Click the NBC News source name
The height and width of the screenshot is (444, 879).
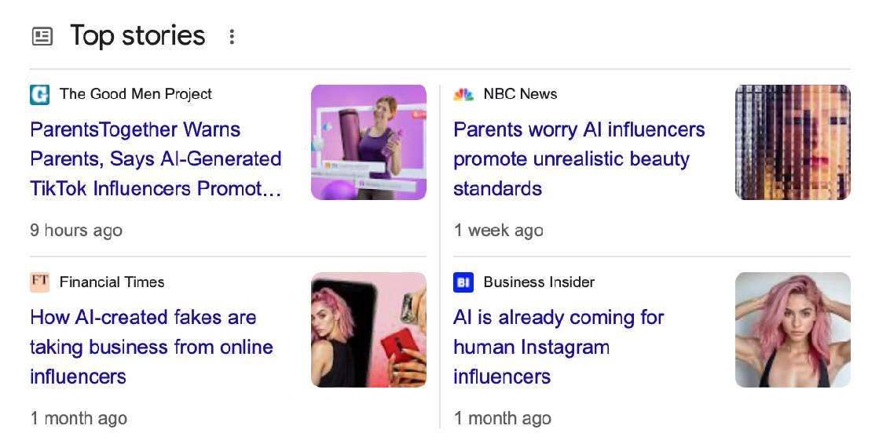520,94
